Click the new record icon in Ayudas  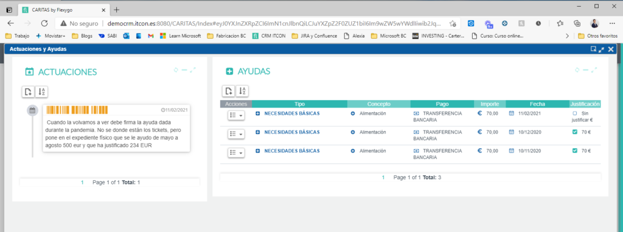coord(229,91)
